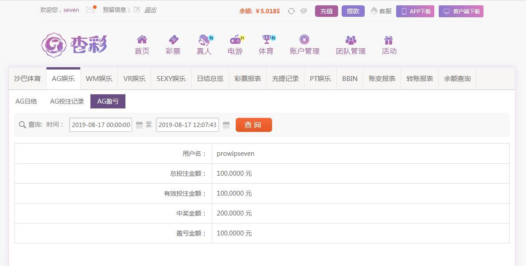Switch to the 转账报表 tab
This screenshot has height=266, width=526.
pyautogui.click(x=420, y=79)
